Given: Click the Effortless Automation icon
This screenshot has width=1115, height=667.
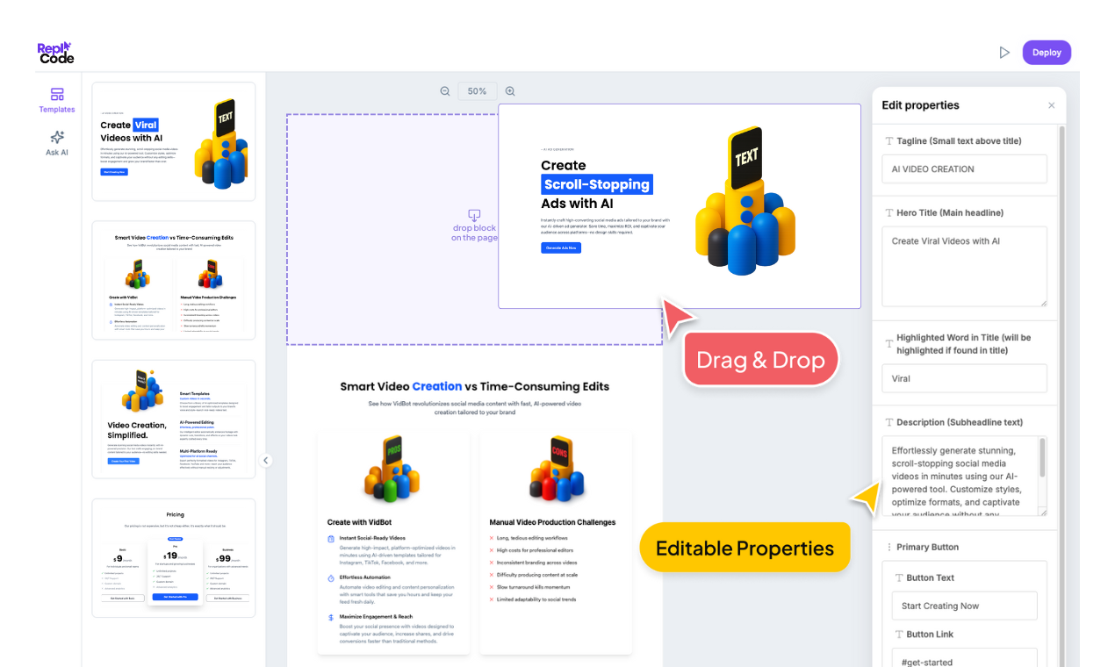Looking at the screenshot, I should [x=331, y=578].
